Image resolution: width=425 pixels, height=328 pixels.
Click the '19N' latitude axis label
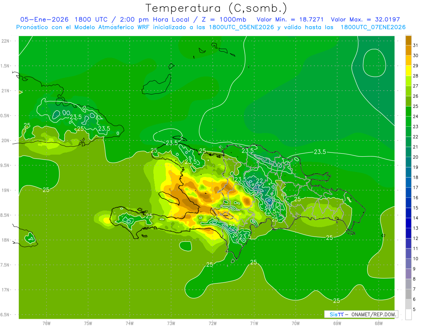pos(5,190)
